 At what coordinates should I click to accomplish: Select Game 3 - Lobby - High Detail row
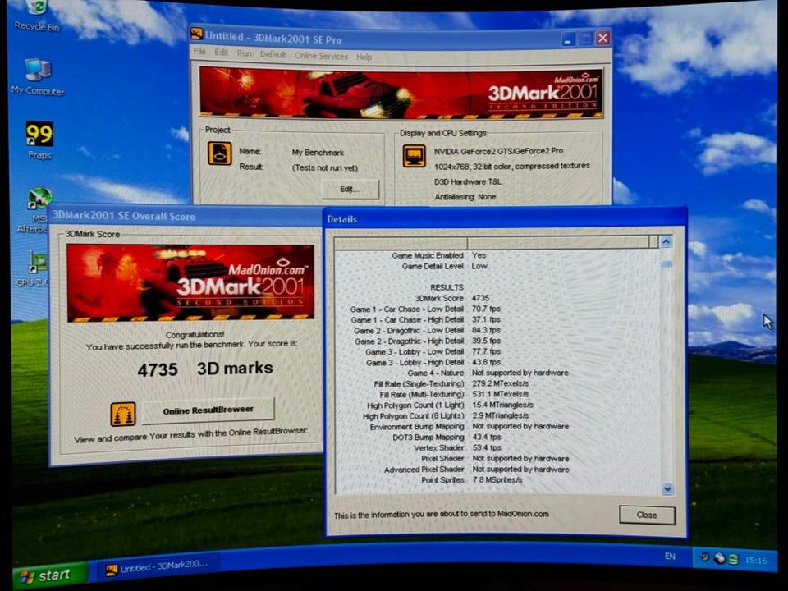497,362
